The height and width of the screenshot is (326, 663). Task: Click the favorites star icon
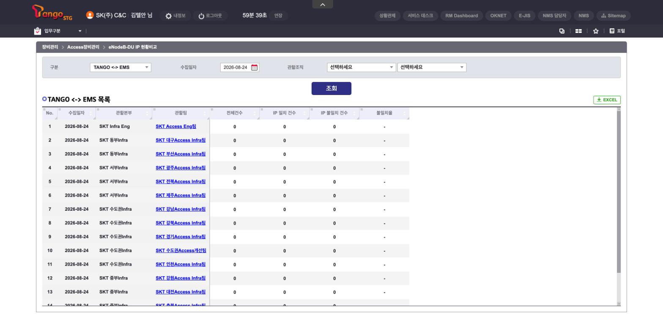(x=596, y=31)
